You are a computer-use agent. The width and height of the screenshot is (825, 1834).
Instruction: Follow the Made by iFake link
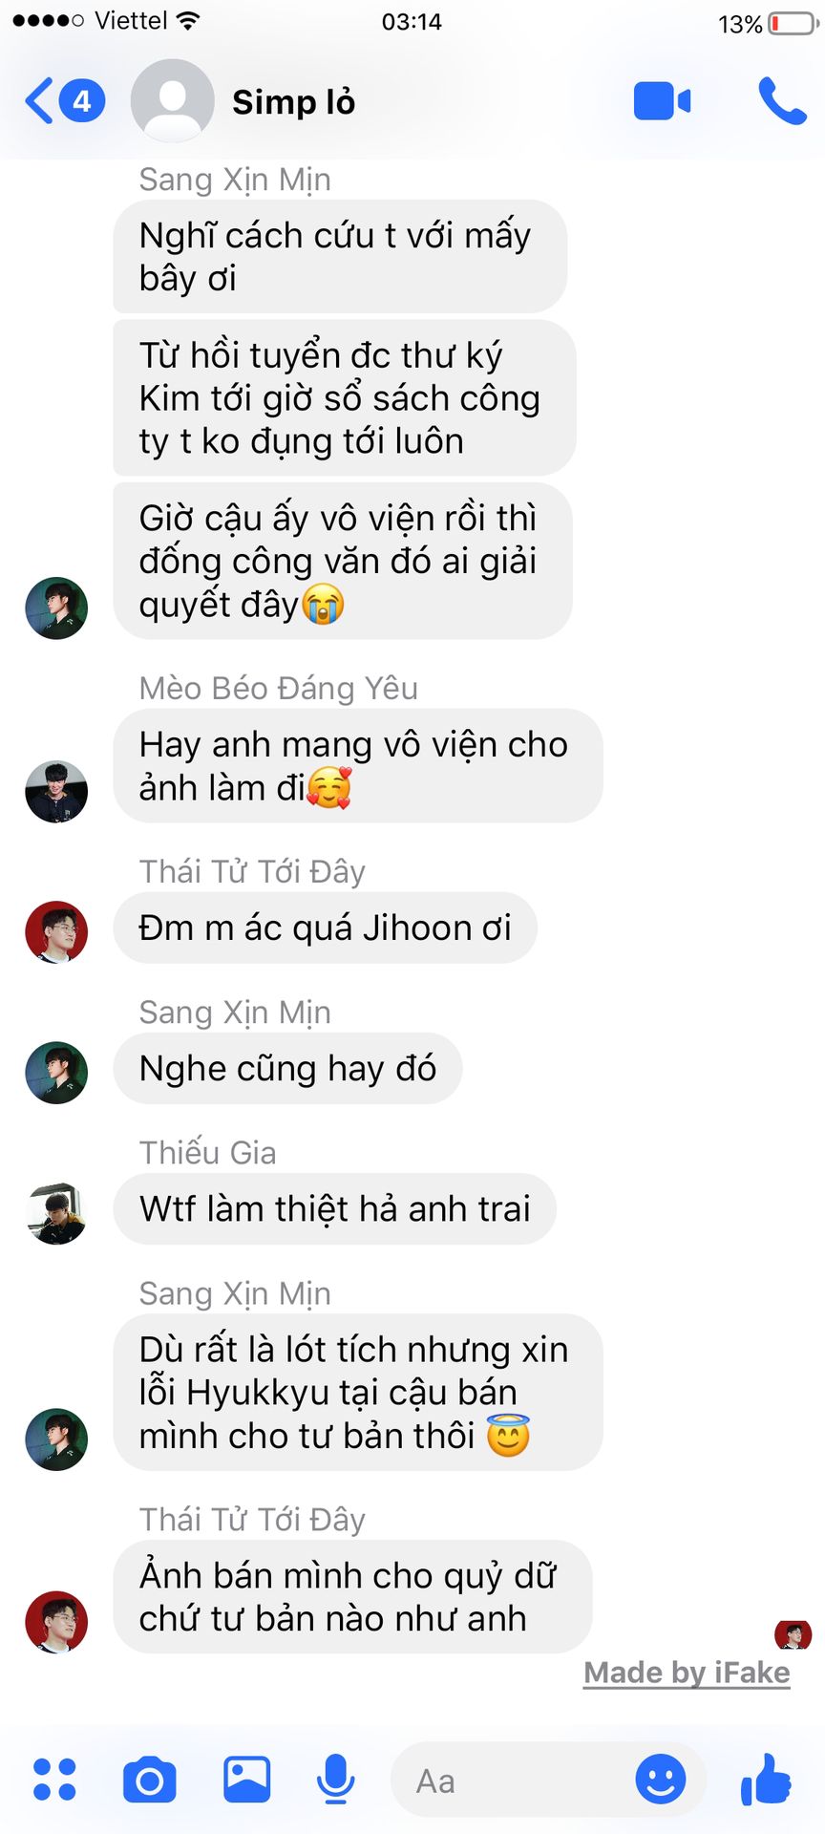pyautogui.click(x=687, y=1673)
